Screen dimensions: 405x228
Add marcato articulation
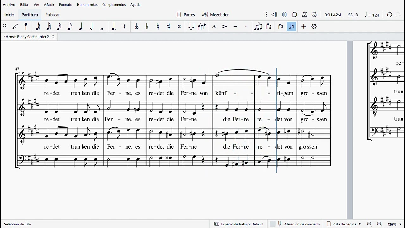click(x=214, y=27)
